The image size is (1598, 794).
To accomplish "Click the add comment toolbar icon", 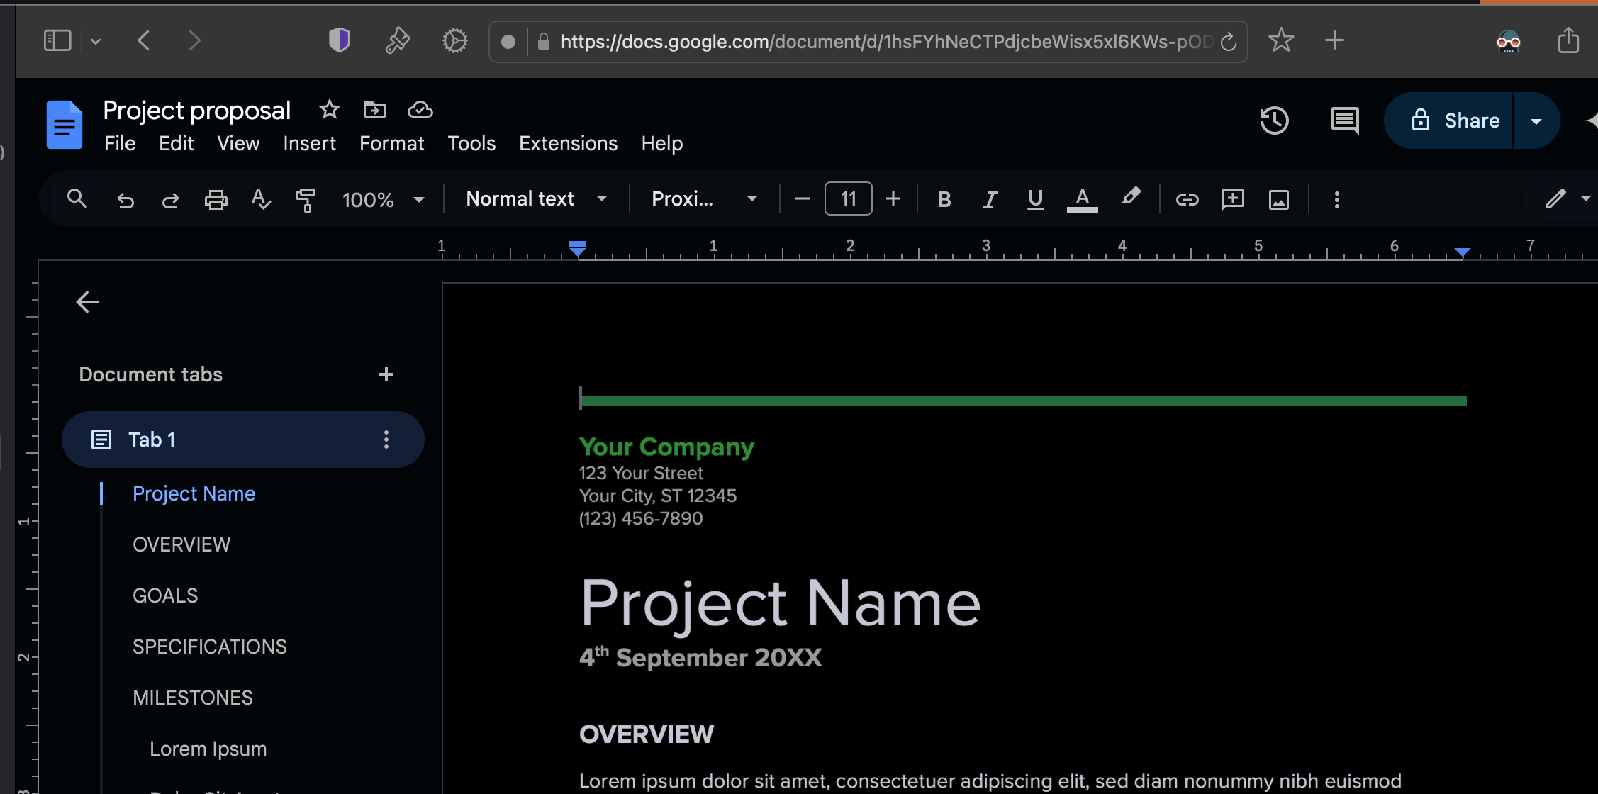I will click(x=1233, y=199).
